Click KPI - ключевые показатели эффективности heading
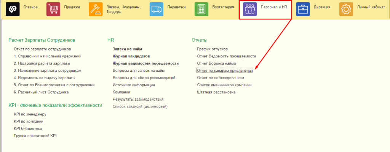The width and height of the screenshot is (390, 152). point(55,105)
